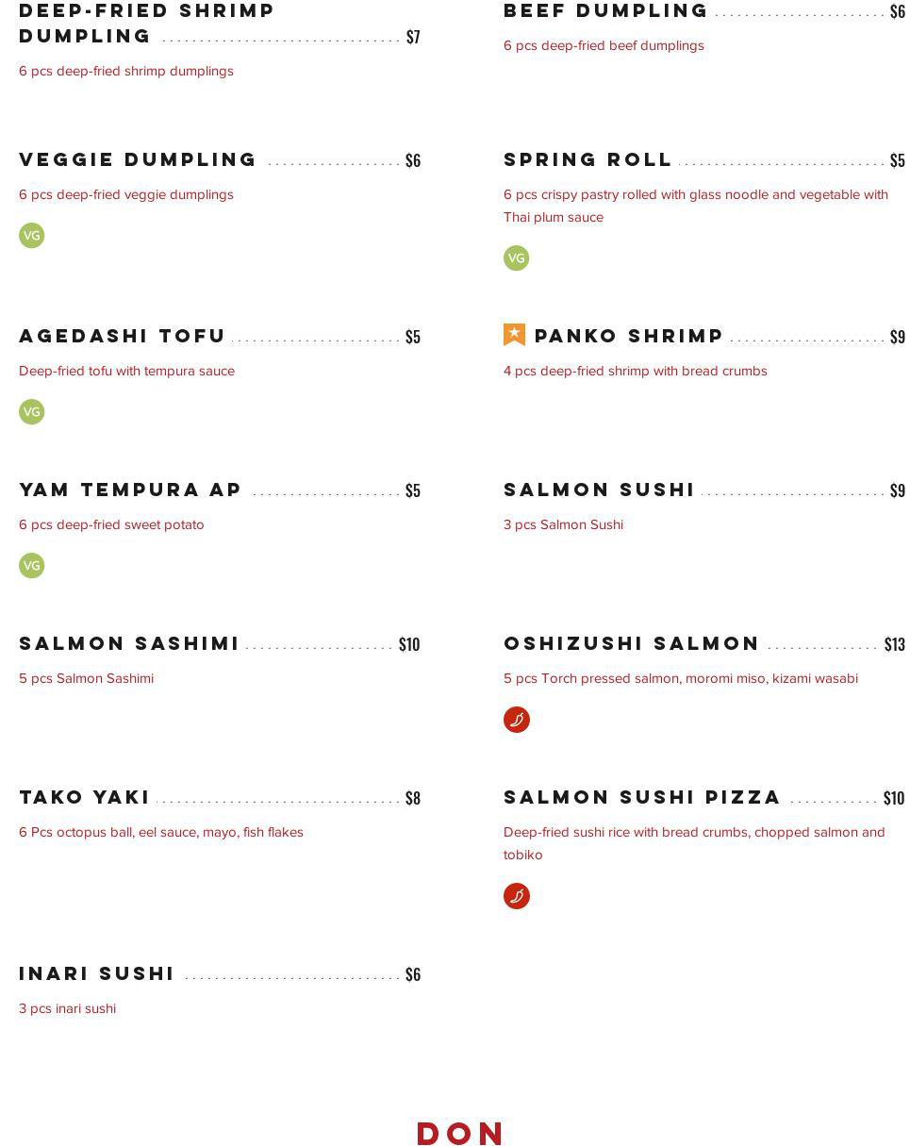Click the Panko Shrimp item name
The height and width of the screenshot is (1146, 910).
629,337
